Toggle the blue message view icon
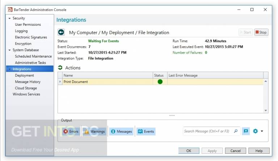The image size is (278, 161). click(x=246, y=131)
